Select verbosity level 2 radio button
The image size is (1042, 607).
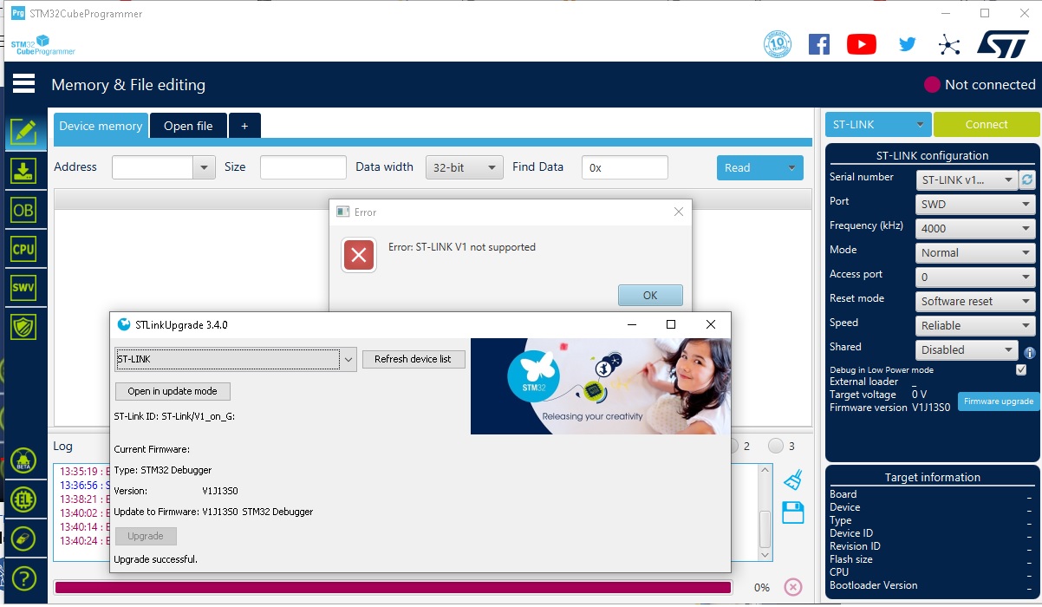pyautogui.click(x=734, y=446)
